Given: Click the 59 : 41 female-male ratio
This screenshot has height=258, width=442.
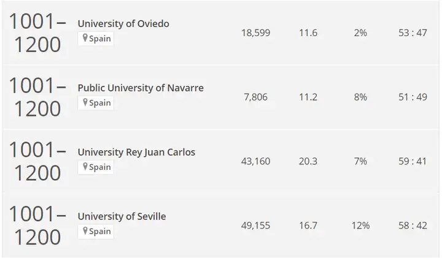Looking at the screenshot, I should pyautogui.click(x=413, y=161).
